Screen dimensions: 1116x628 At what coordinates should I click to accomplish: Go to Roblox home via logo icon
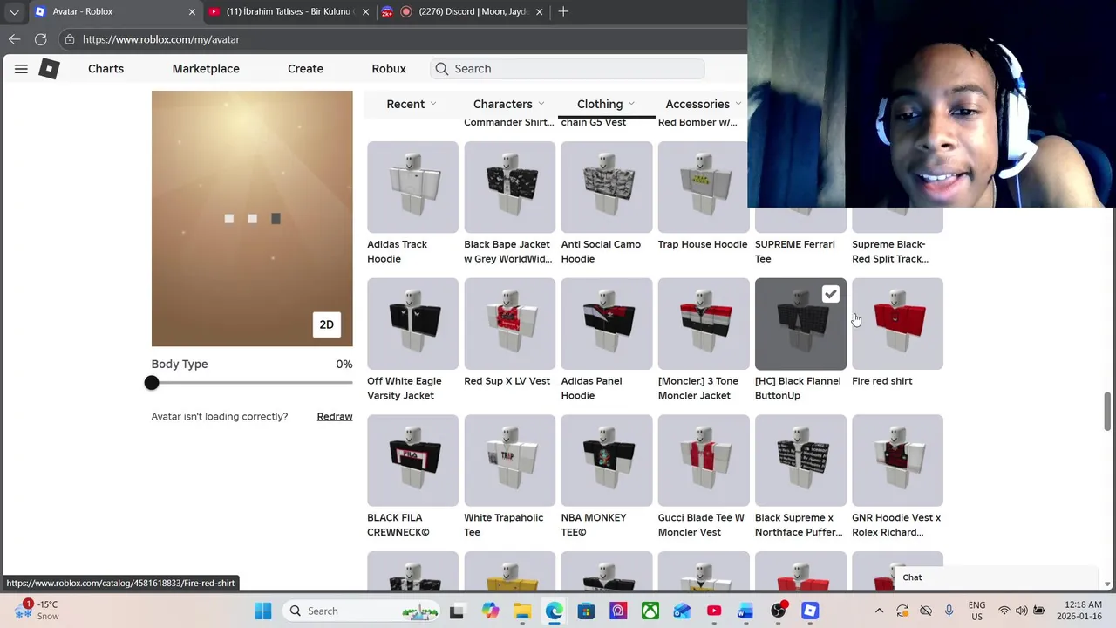pyautogui.click(x=49, y=69)
